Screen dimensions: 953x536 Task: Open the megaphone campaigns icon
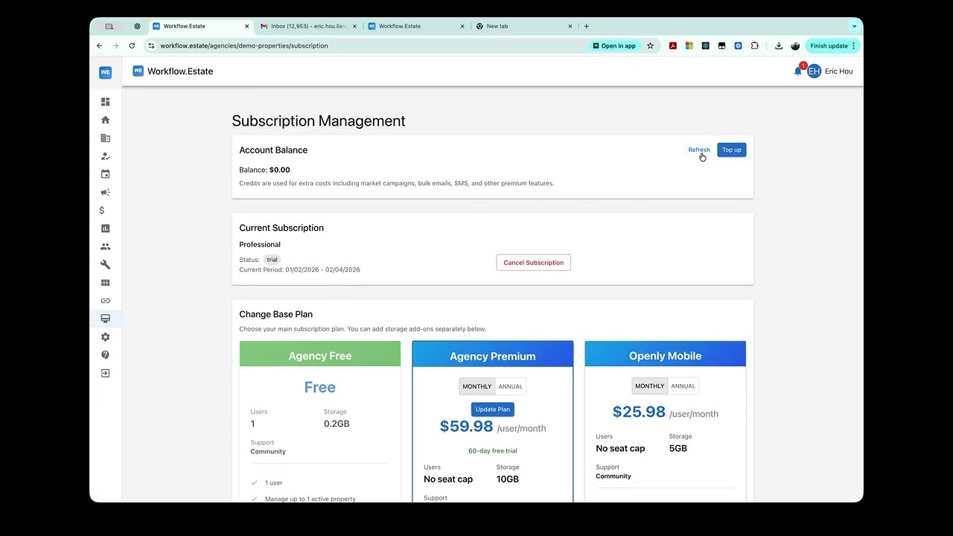105,192
